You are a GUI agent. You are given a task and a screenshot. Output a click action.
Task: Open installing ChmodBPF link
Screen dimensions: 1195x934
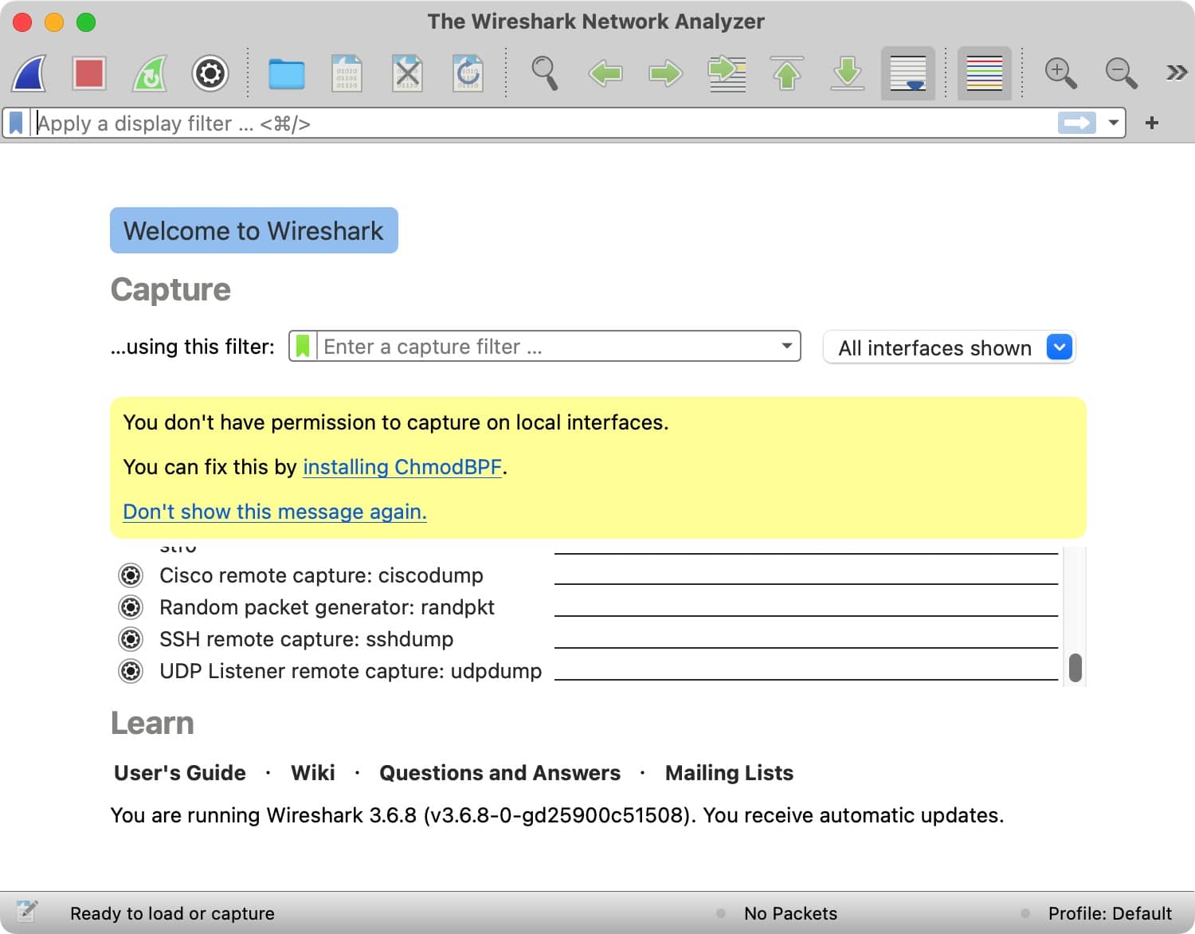(x=402, y=467)
